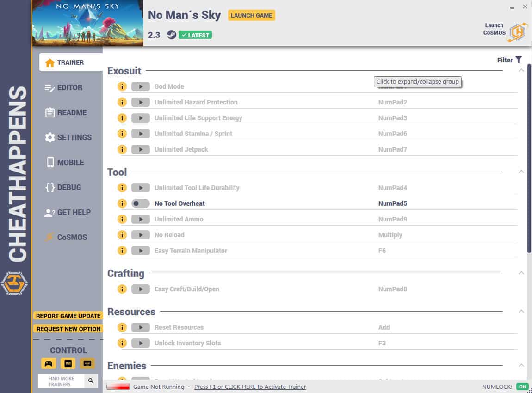
Task: Click the No Man's Sky cover thumbnail
Action: click(87, 23)
